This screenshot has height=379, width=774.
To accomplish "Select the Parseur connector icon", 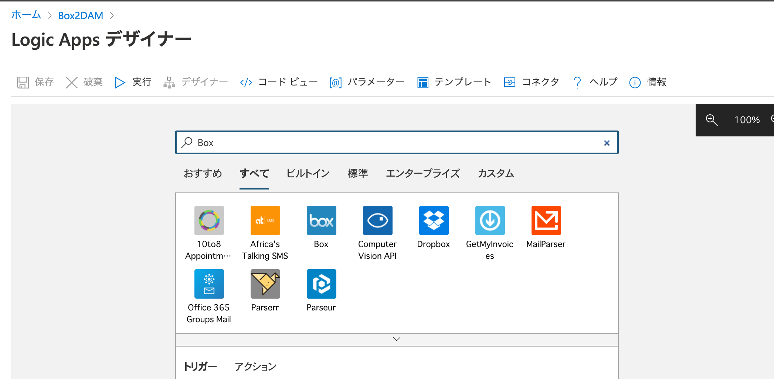I will pos(321,284).
